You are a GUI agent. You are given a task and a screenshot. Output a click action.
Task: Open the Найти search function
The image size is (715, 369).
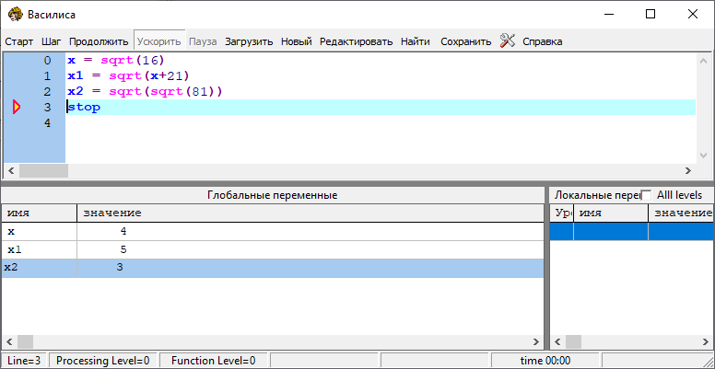pos(415,41)
